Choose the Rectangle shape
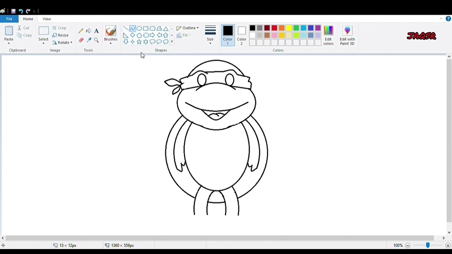Image resolution: width=452 pixels, height=254 pixels. (x=146, y=29)
